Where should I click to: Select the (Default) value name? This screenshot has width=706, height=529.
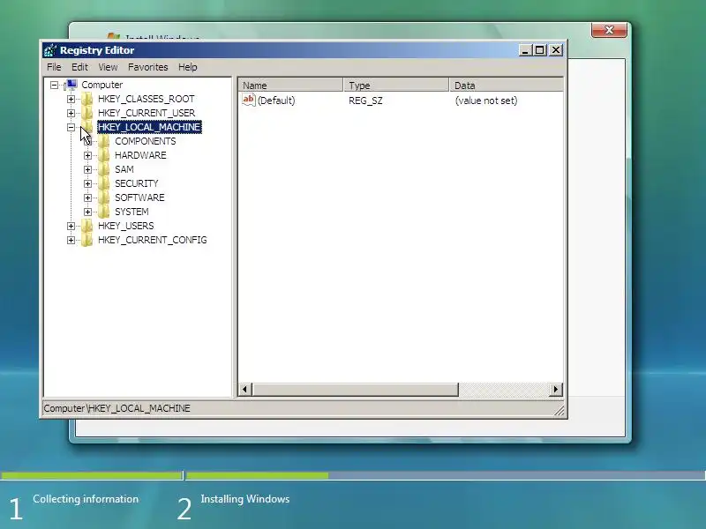(x=276, y=101)
